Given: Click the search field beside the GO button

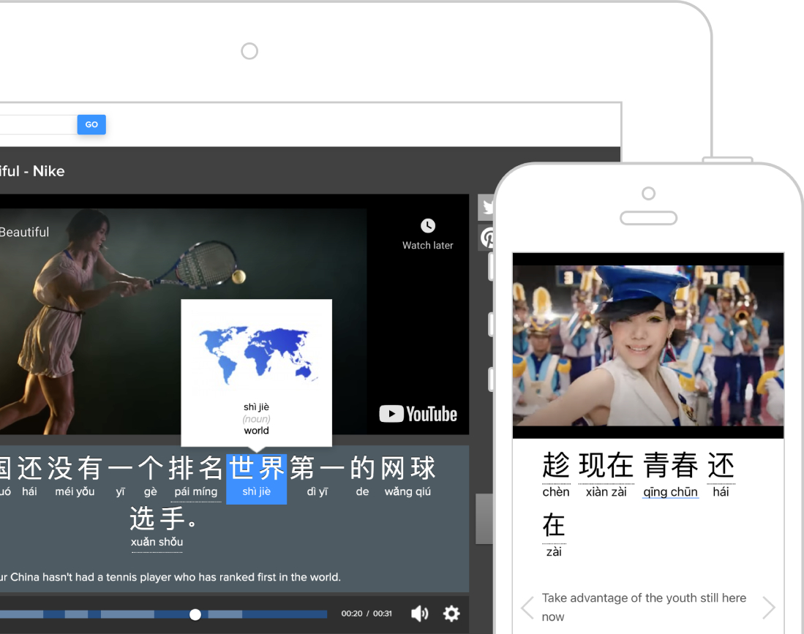Looking at the screenshot, I should click(37, 124).
